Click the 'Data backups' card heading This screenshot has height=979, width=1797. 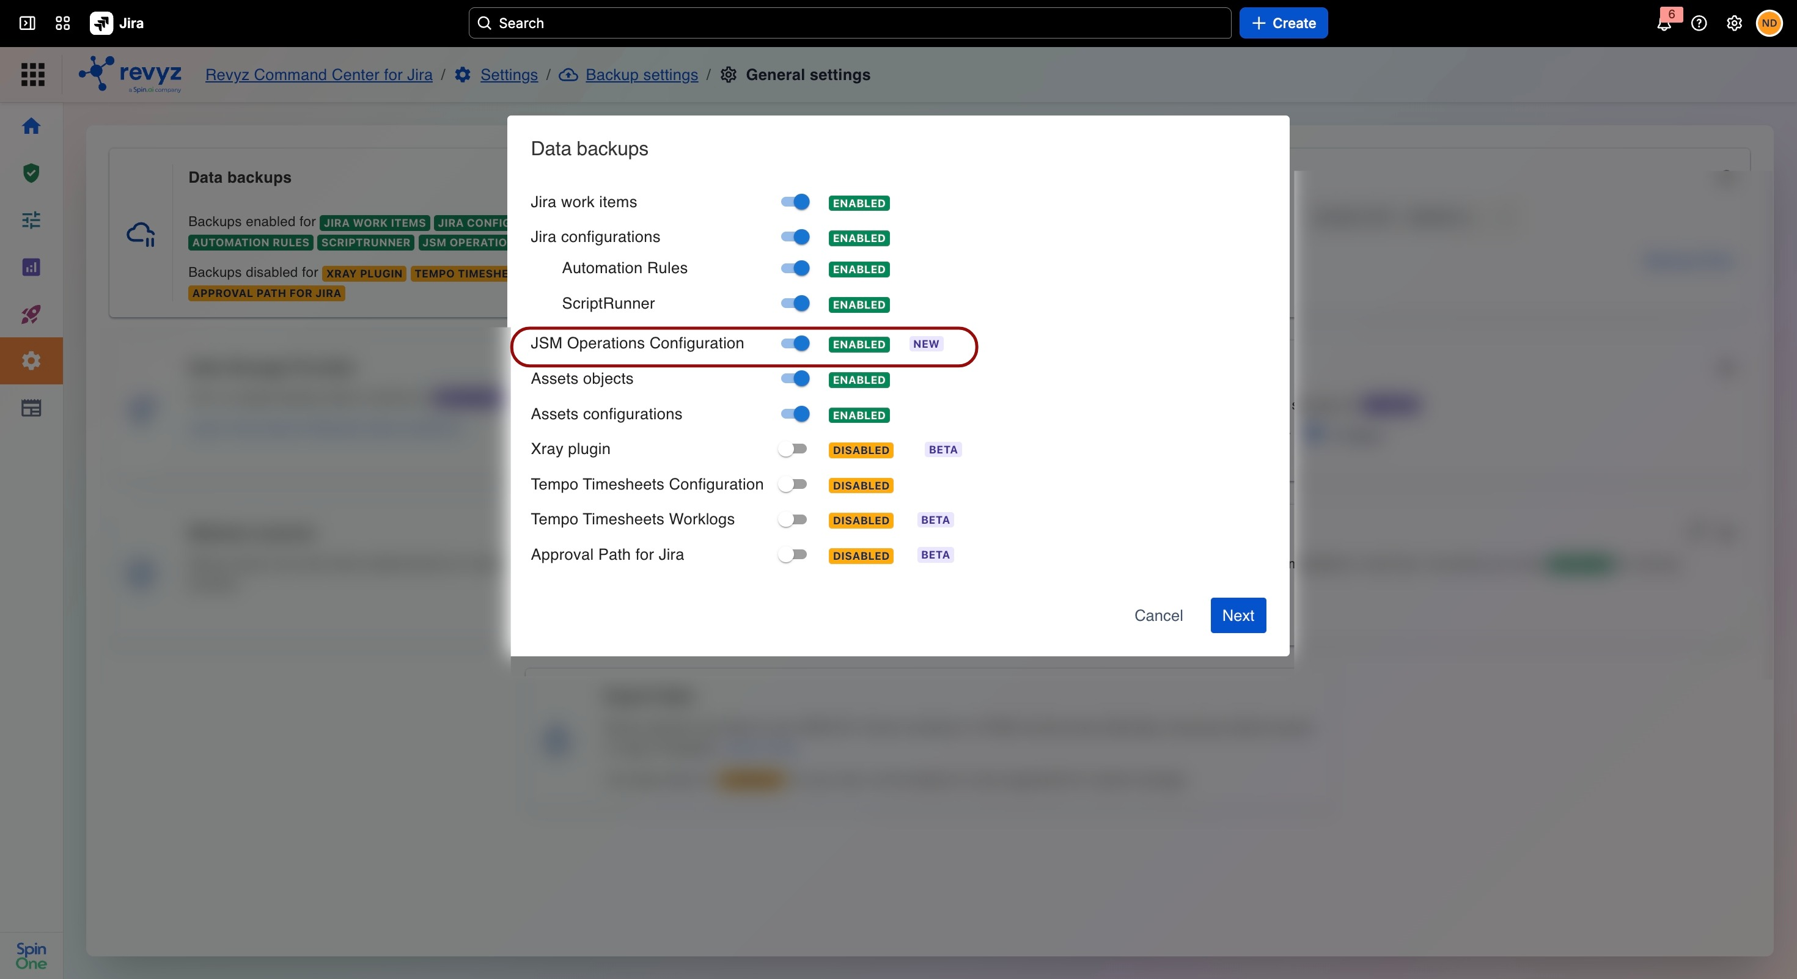point(240,177)
